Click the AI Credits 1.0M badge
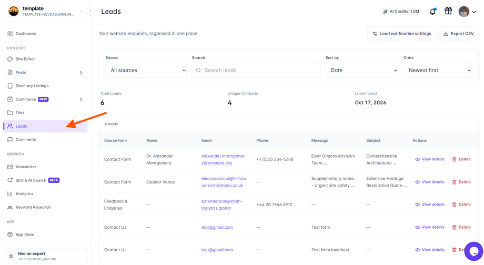Viewport: 484px width, 265px height. [x=401, y=12]
